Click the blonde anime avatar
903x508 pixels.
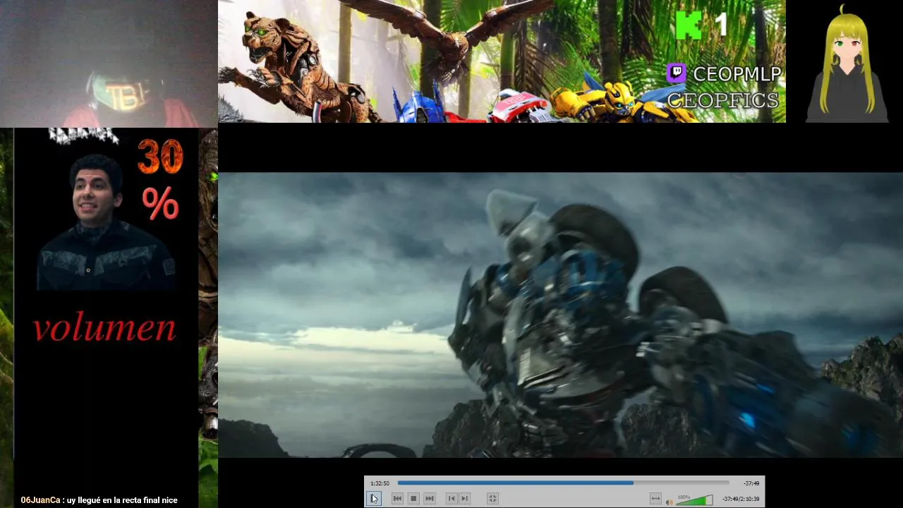click(x=846, y=64)
